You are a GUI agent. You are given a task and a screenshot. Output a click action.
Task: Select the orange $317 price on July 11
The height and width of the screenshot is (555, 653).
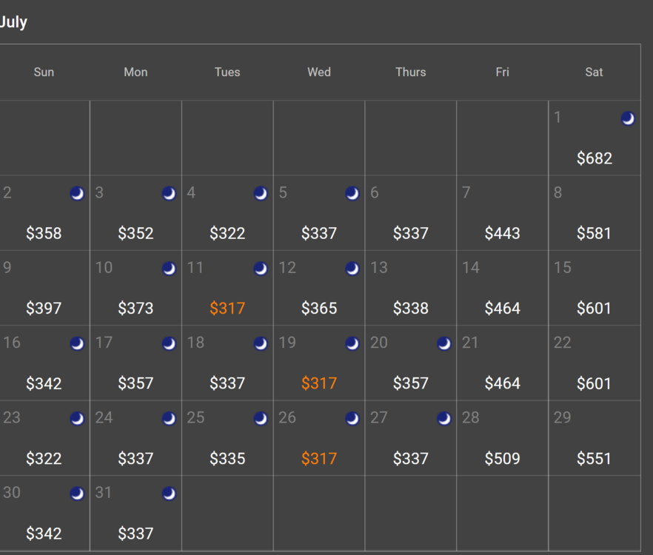pyautogui.click(x=227, y=309)
